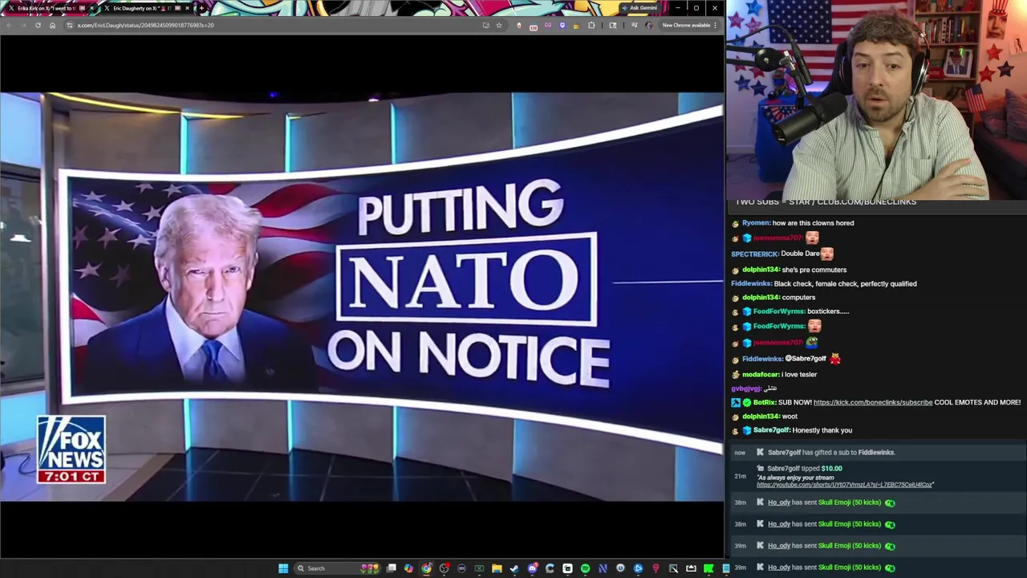1027x578 pixels.
Task: Click the 'Honestly thank you' chat message
Action: (822, 430)
